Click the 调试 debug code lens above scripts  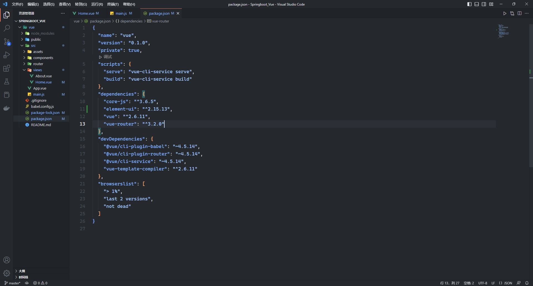point(105,57)
